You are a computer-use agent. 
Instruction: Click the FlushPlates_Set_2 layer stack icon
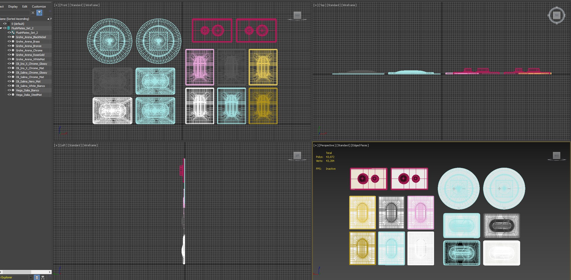(9, 28)
